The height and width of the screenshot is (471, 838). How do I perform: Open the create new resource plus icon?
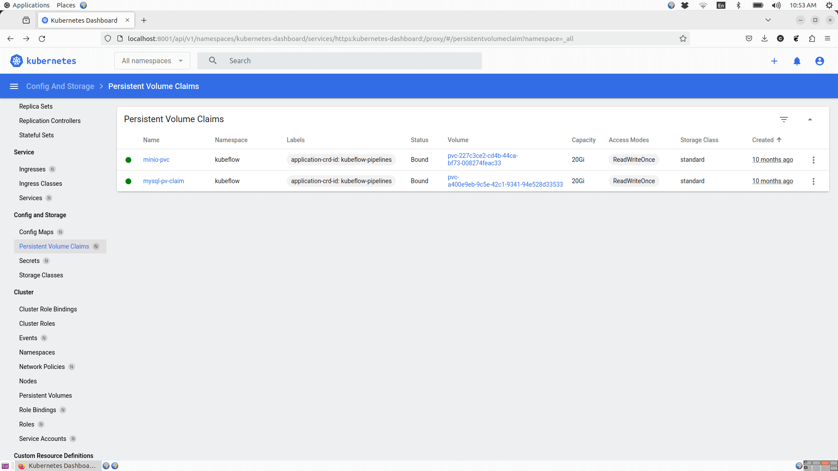click(x=774, y=61)
